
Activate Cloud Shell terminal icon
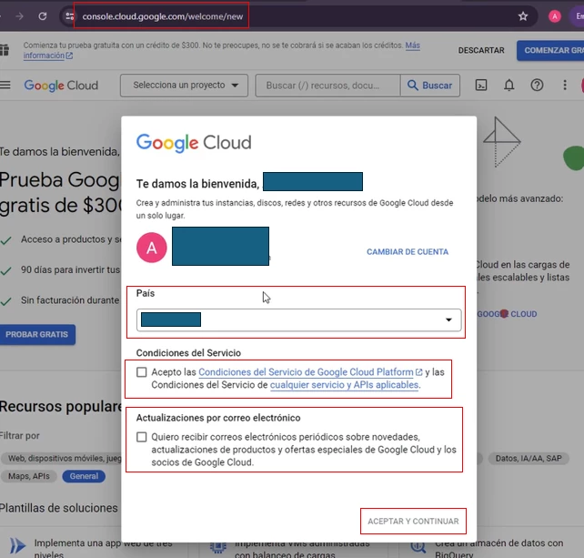coord(481,86)
